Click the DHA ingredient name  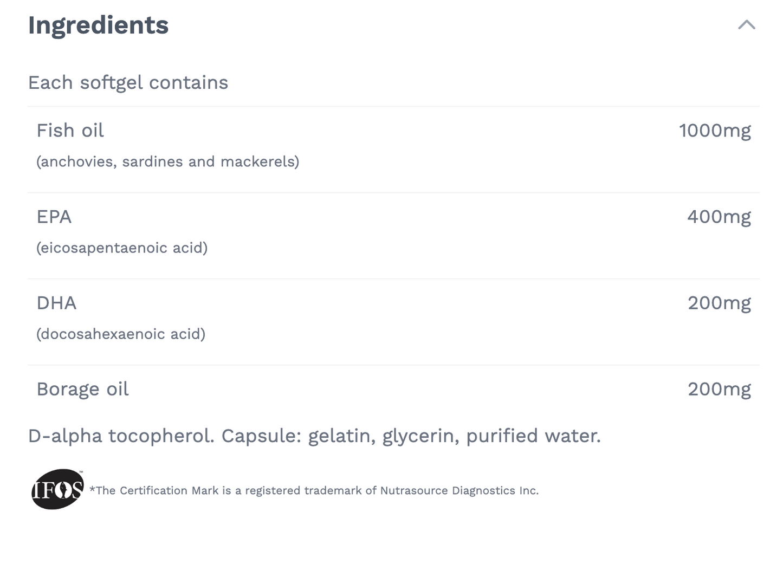point(56,303)
